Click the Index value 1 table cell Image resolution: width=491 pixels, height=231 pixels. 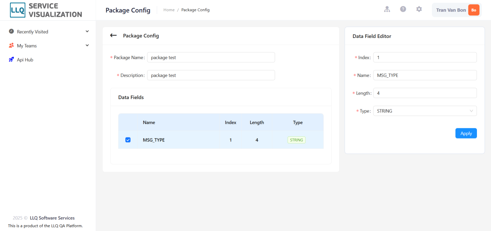click(231, 140)
